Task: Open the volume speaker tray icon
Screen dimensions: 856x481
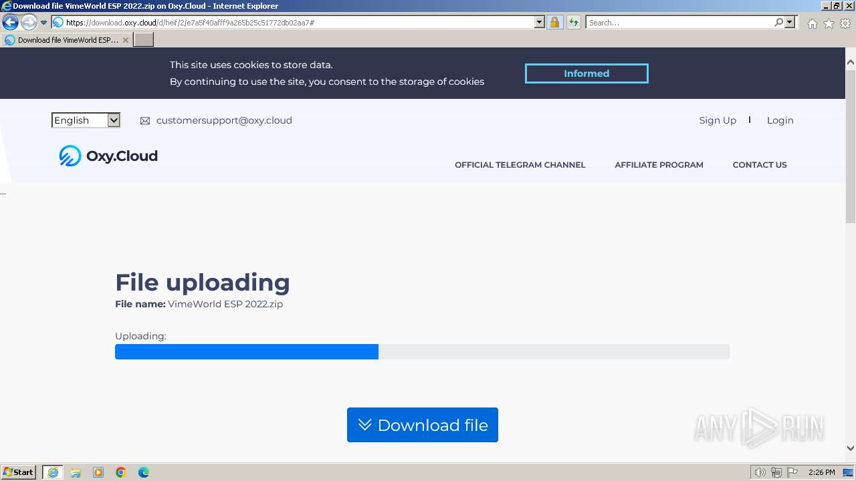Action: pyautogui.click(x=760, y=472)
